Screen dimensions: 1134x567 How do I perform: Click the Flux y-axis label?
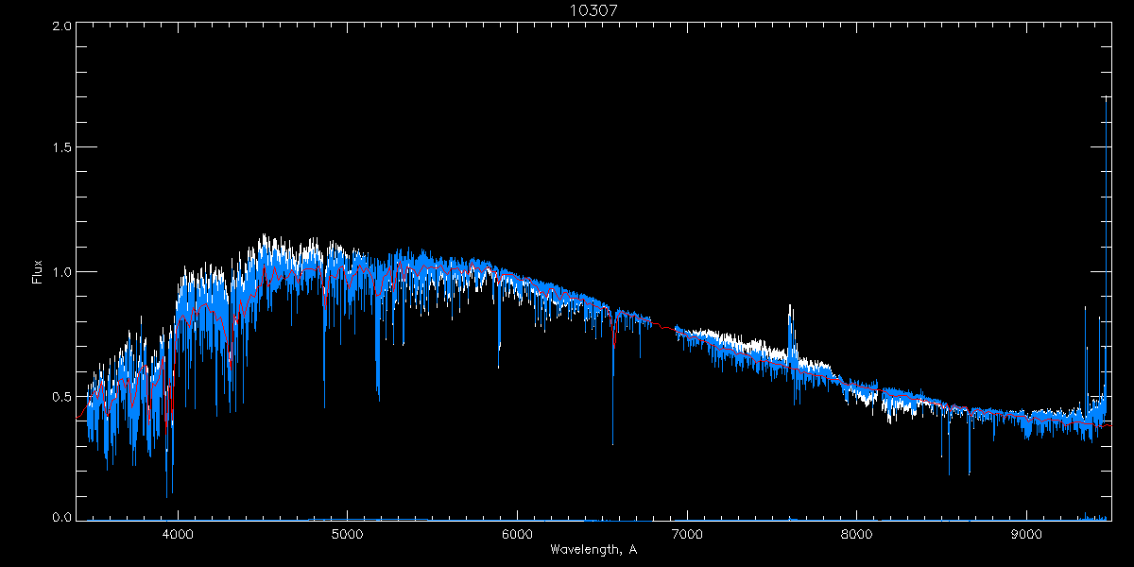pyautogui.click(x=38, y=271)
